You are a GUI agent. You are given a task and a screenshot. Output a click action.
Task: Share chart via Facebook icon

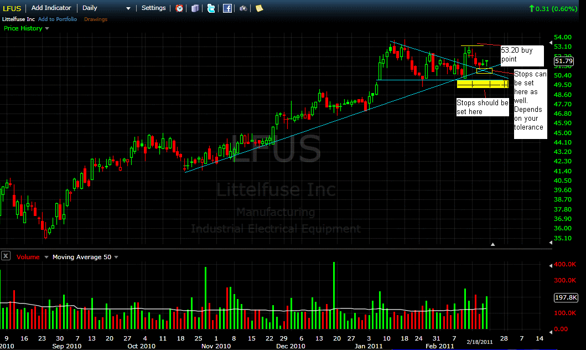(x=227, y=8)
